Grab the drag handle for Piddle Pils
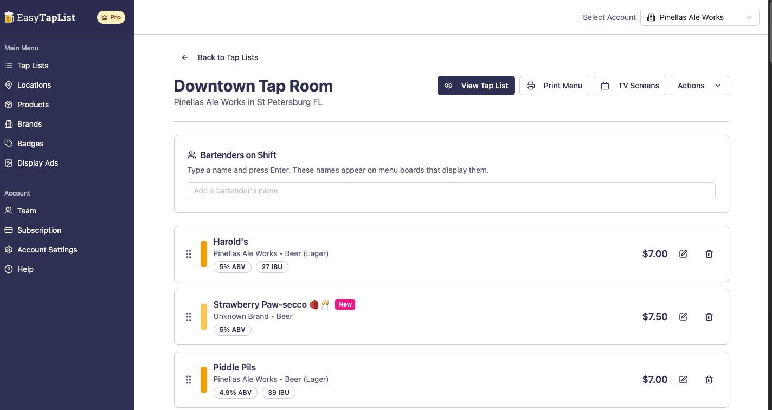The width and height of the screenshot is (772, 410). [189, 380]
